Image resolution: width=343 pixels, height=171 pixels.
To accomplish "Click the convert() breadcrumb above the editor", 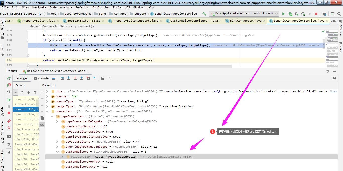I will tap(86, 26).
